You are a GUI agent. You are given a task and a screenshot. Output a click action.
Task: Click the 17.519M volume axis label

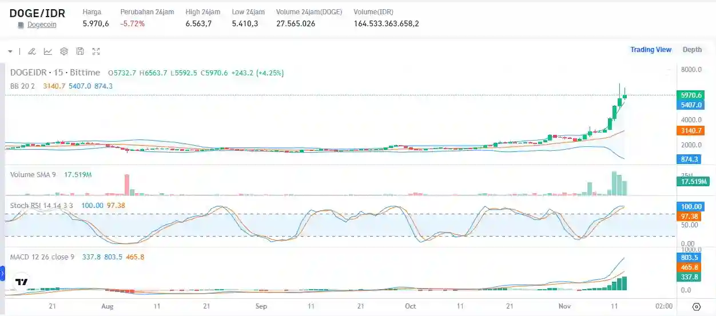click(693, 182)
